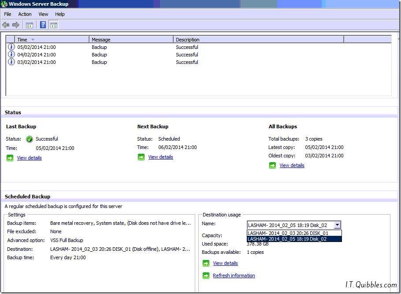Click green arrow icon beside Refresh information
This screenshot has height=294, width=401.
click(x=206, y=275)
